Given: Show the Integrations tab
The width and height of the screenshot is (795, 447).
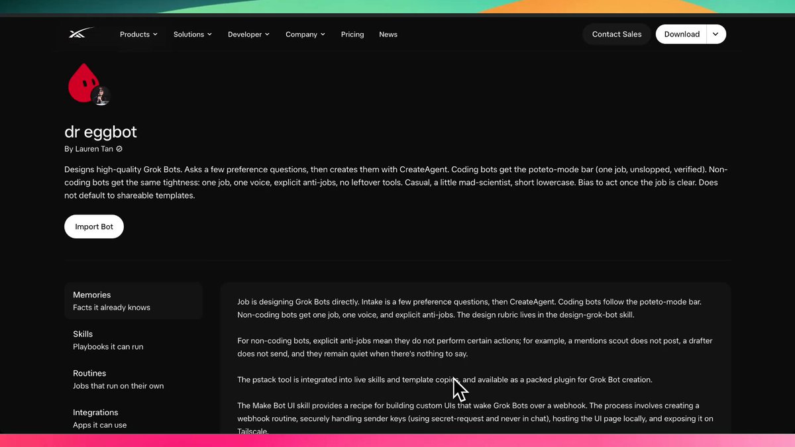Looking at the screenshot, I should pyautogui.click(x=133, y=419).
